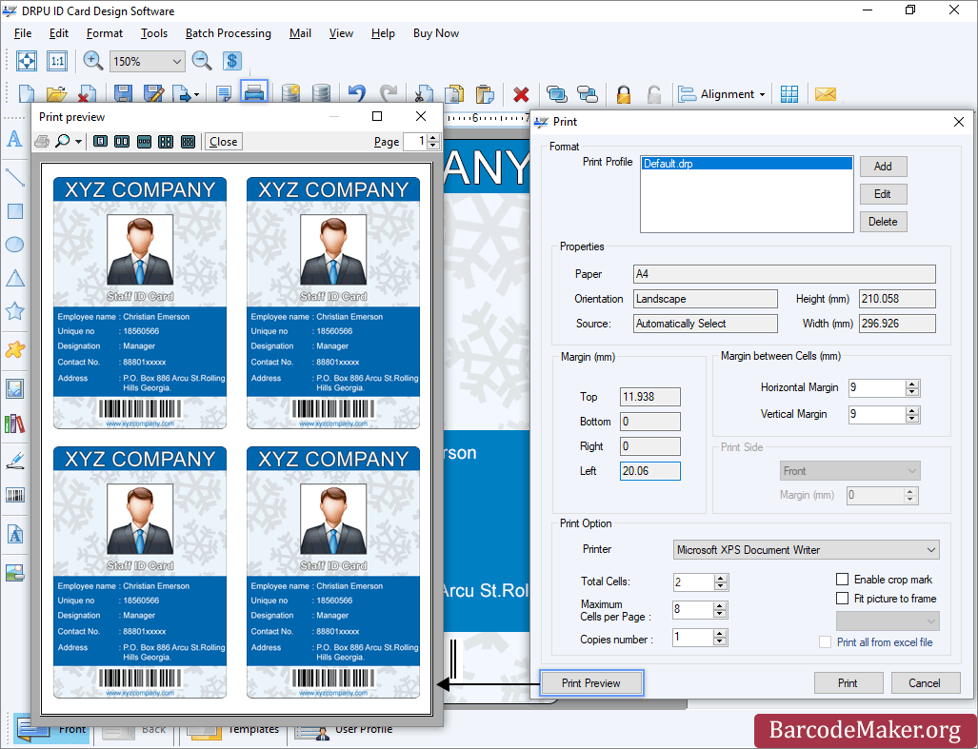Open the Print Side Front dropdown

point(850,471)
